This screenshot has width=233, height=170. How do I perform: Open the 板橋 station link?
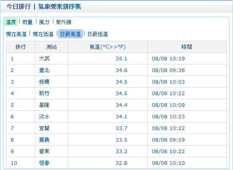[44, 82]
